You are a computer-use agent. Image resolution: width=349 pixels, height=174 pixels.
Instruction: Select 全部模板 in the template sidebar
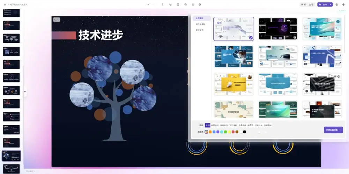pos(201,18)
